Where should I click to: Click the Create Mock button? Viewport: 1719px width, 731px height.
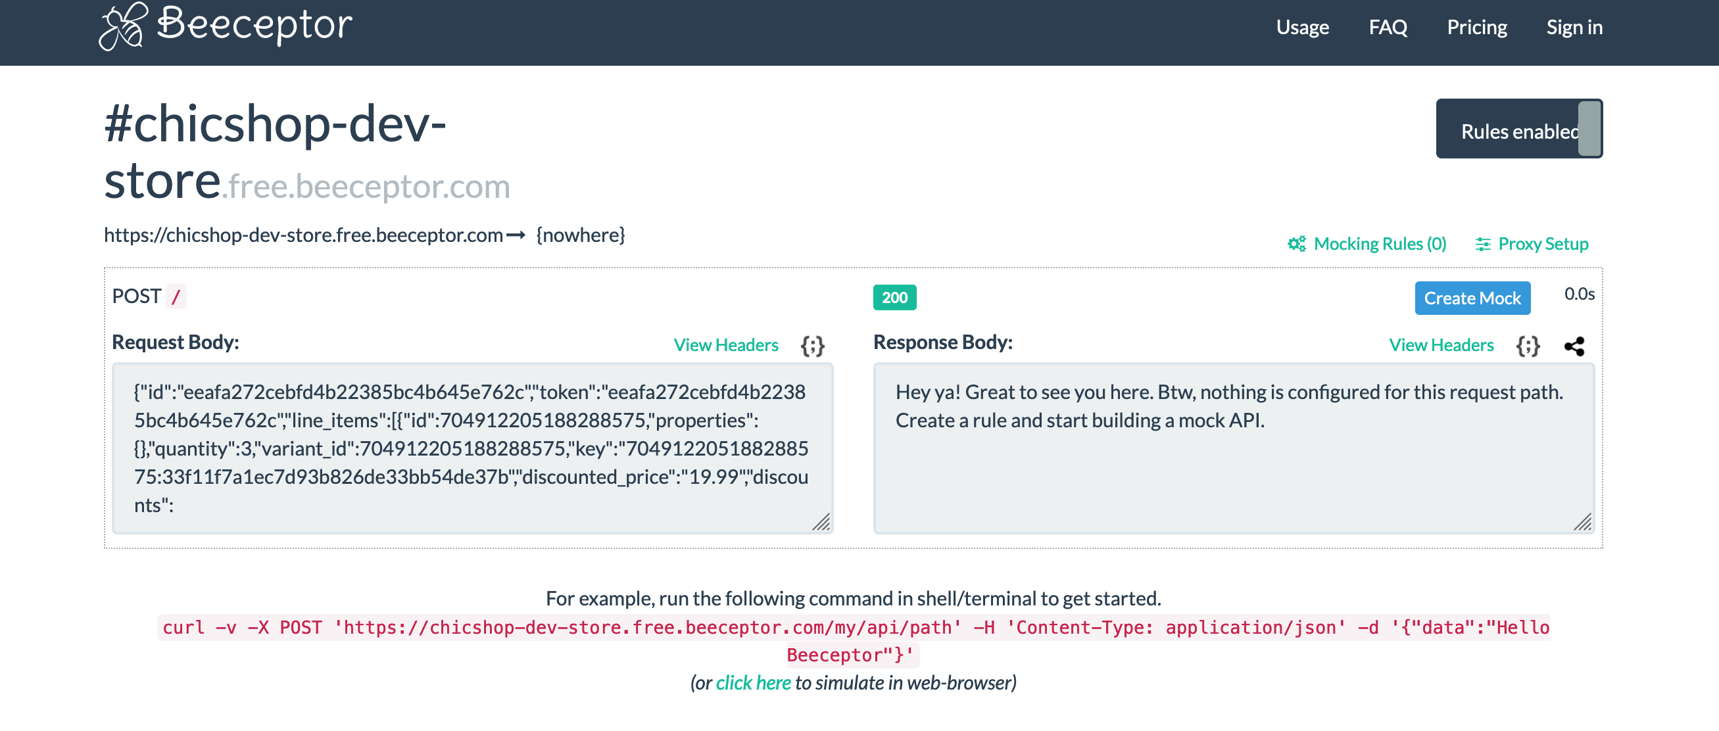[x=1472, y=298]
